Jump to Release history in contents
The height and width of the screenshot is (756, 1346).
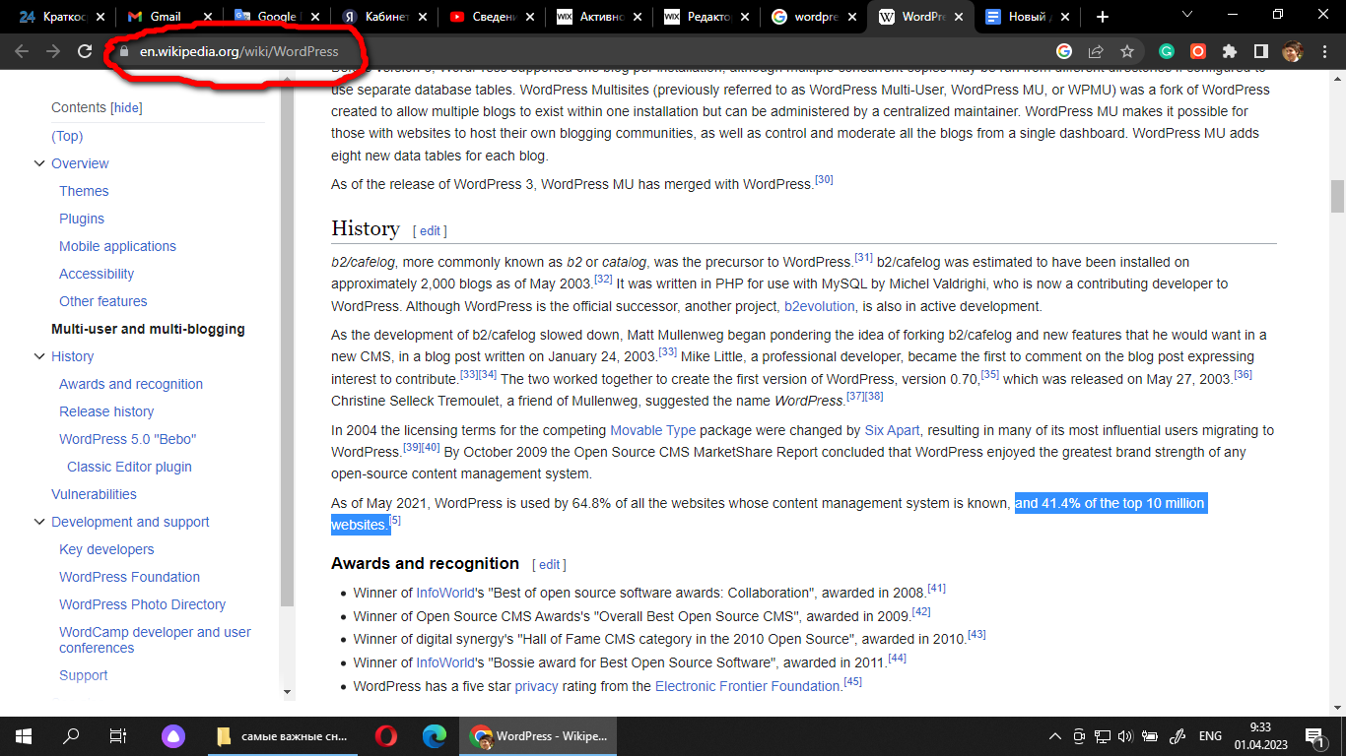pyautogui.click(x=106, y=411)
